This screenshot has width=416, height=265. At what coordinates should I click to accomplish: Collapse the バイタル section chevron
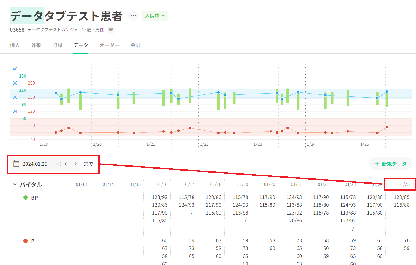point(15,184)
